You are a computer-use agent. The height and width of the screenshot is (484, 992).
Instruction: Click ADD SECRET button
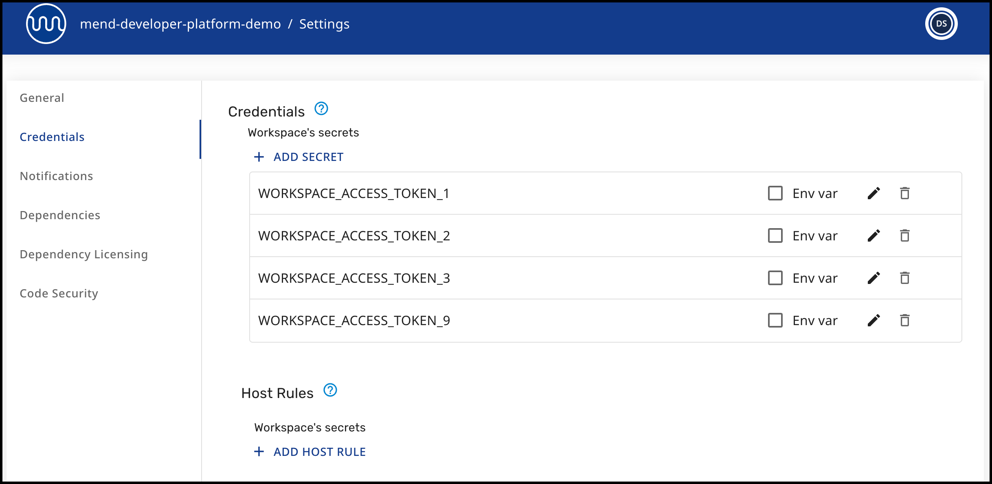coord(299,157)
